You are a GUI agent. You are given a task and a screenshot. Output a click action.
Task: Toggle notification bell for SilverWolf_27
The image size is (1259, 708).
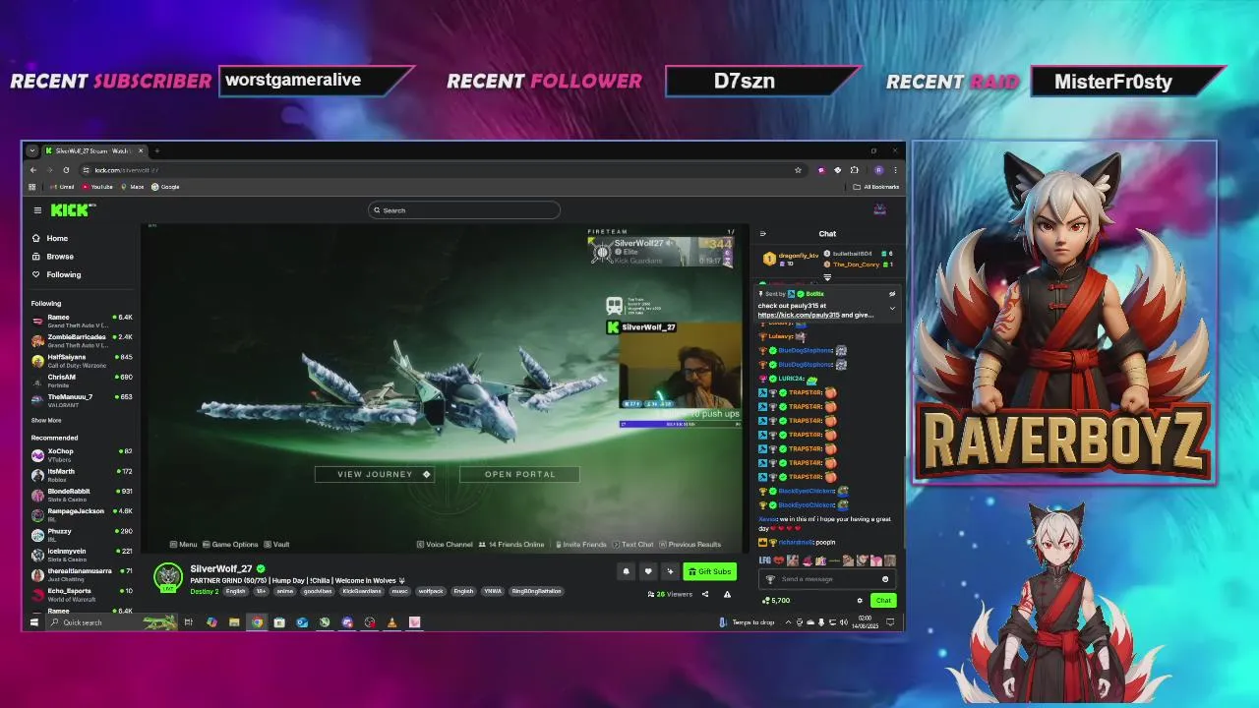(x=626, y=571)
